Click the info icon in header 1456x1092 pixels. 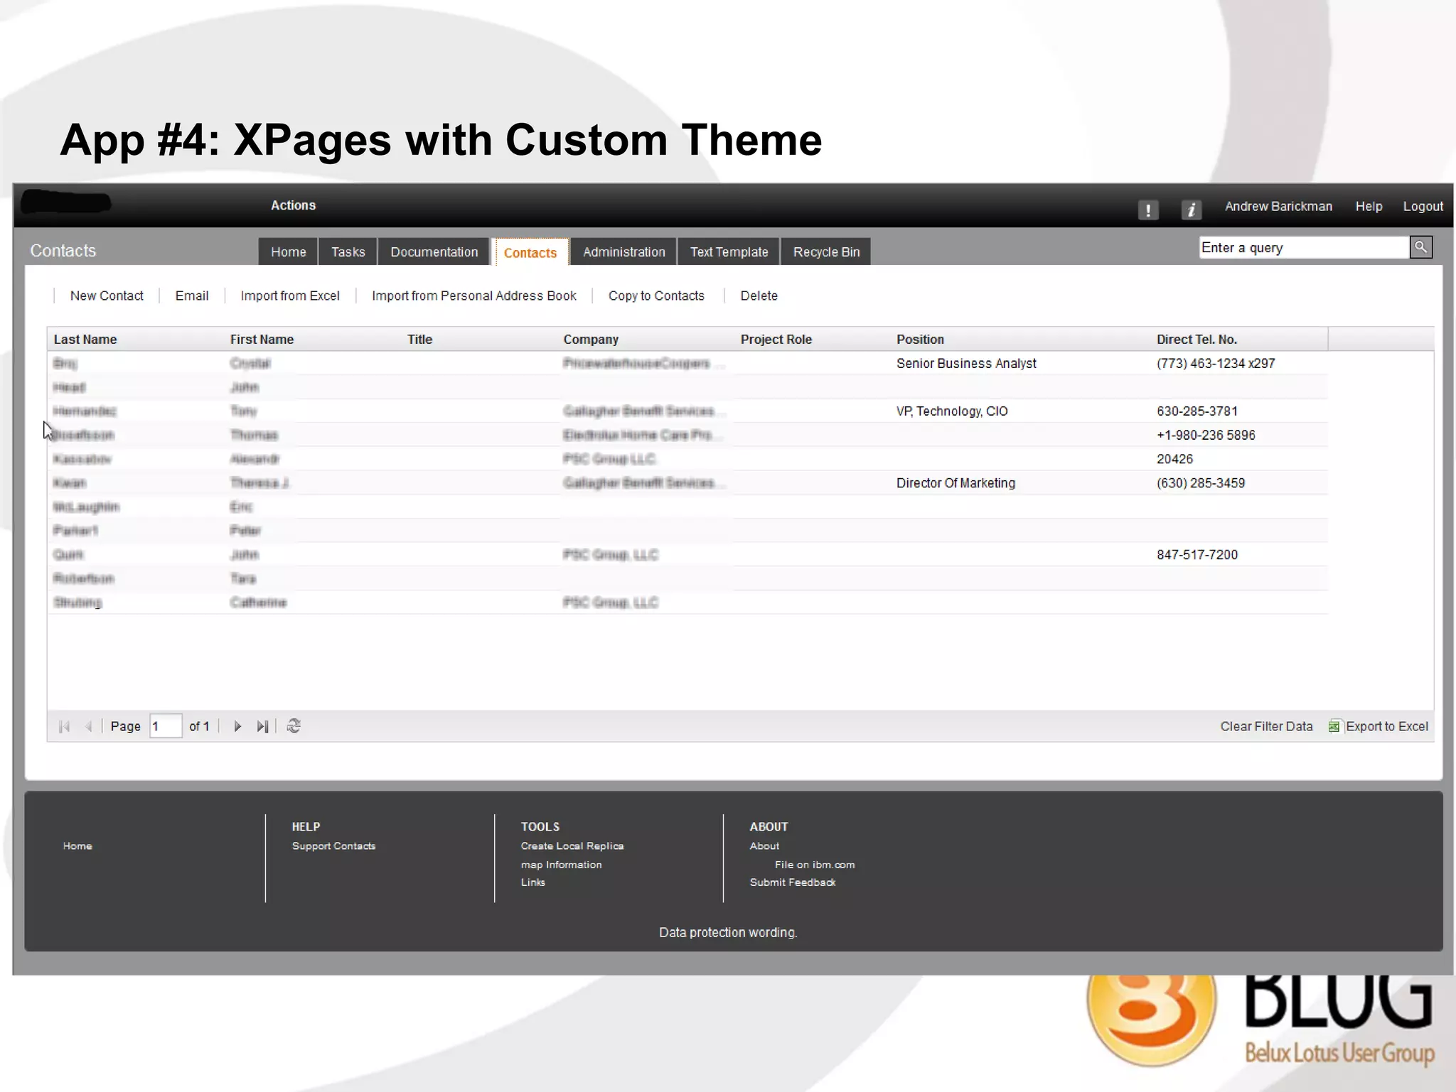click(1191, 210)
